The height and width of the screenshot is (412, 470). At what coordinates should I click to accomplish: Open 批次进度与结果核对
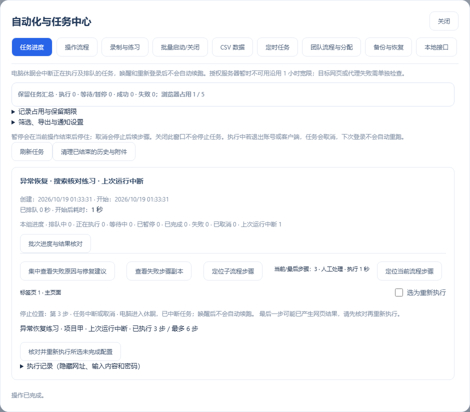point(55,243)
